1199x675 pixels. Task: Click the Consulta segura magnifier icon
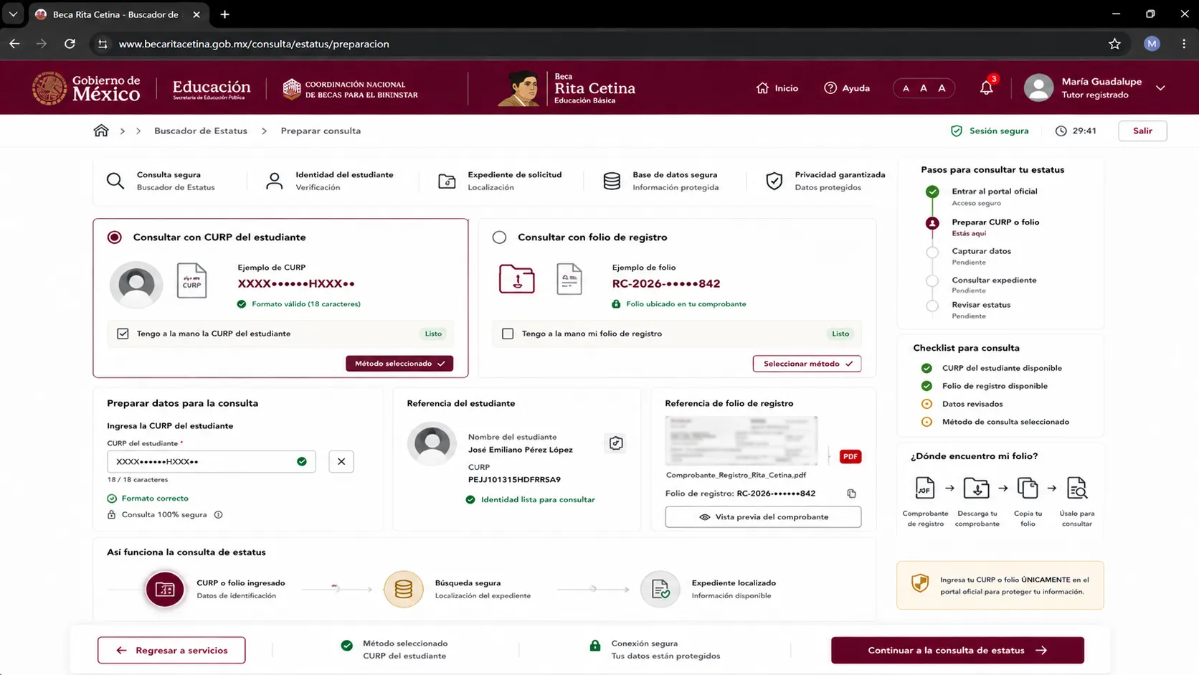(x=115, y=181)
